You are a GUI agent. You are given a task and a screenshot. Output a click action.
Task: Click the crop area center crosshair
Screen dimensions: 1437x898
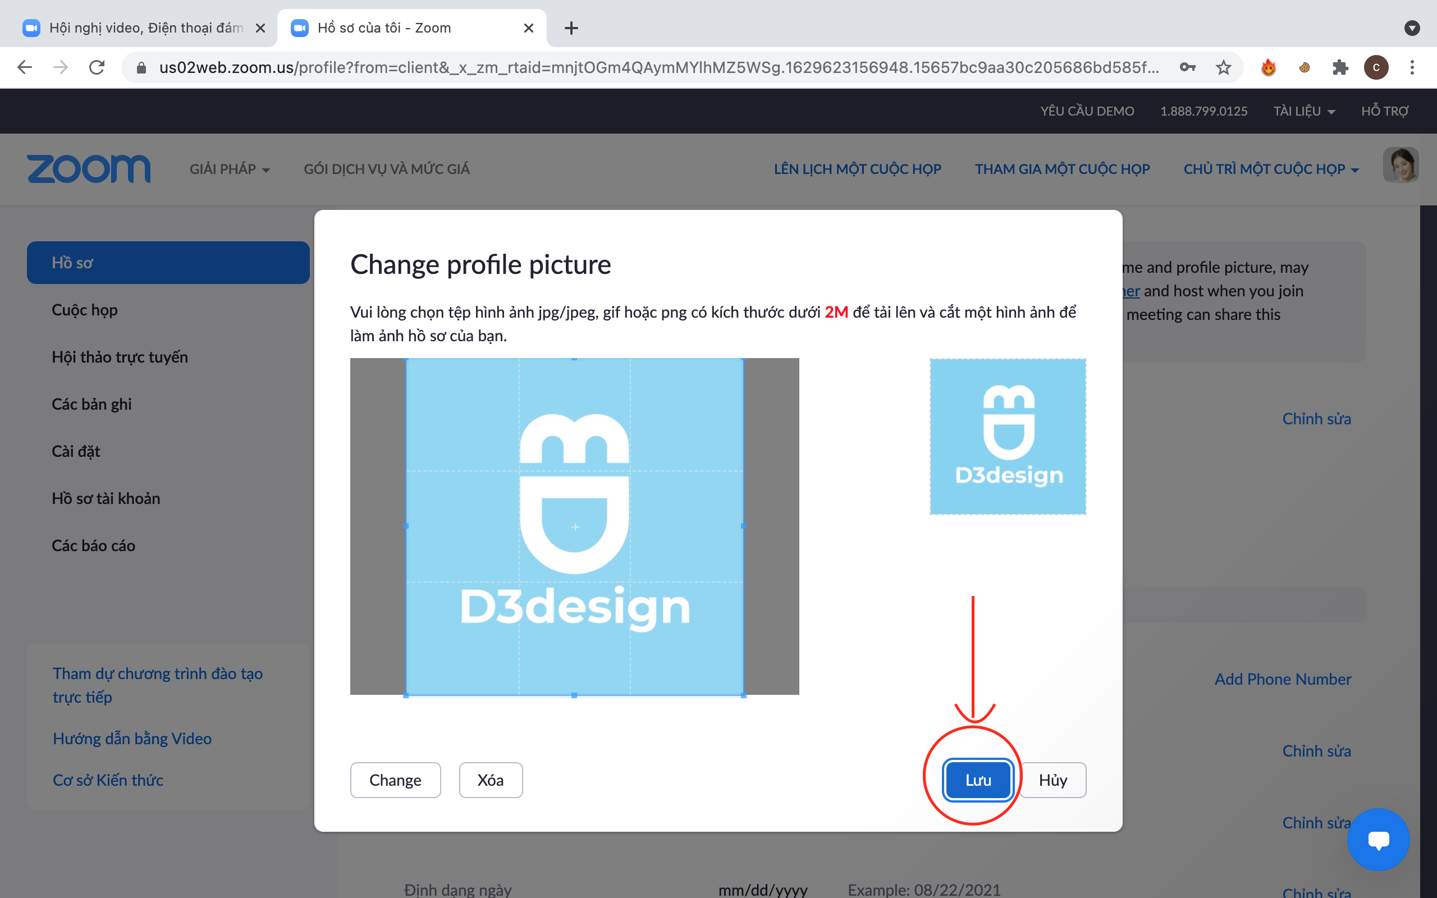575,527
